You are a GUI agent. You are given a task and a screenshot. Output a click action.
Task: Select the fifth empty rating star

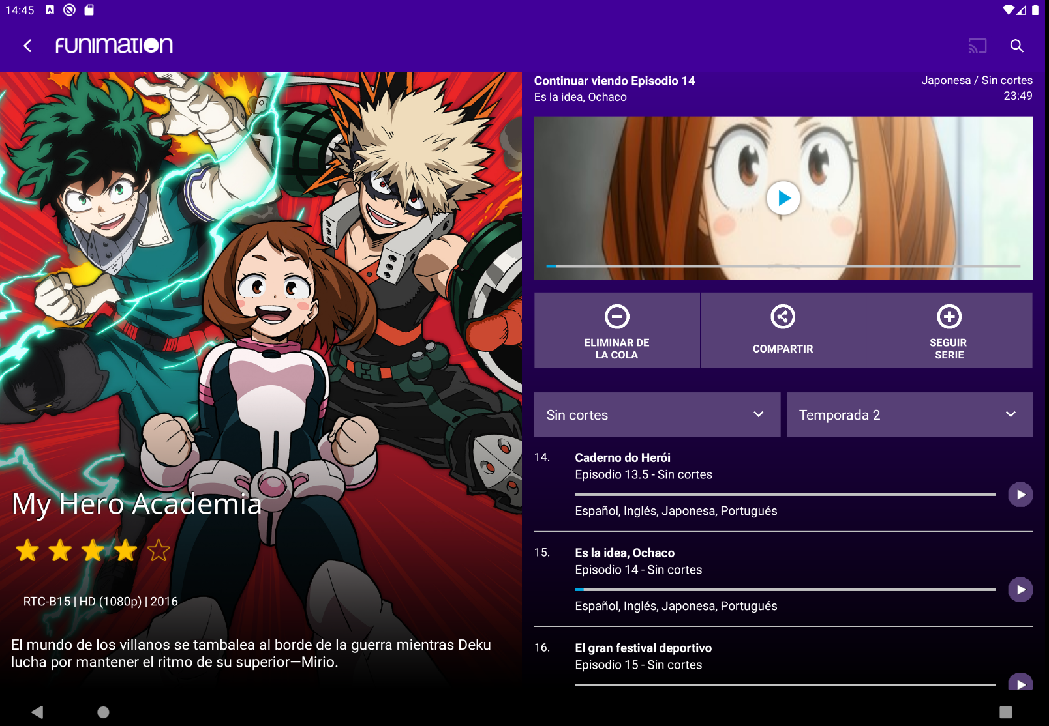(159, 550)
